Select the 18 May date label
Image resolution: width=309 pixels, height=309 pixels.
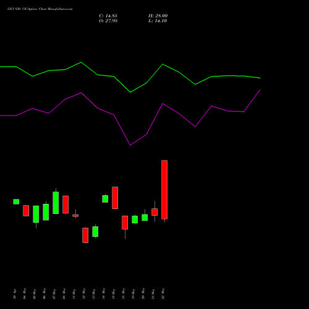124,294
